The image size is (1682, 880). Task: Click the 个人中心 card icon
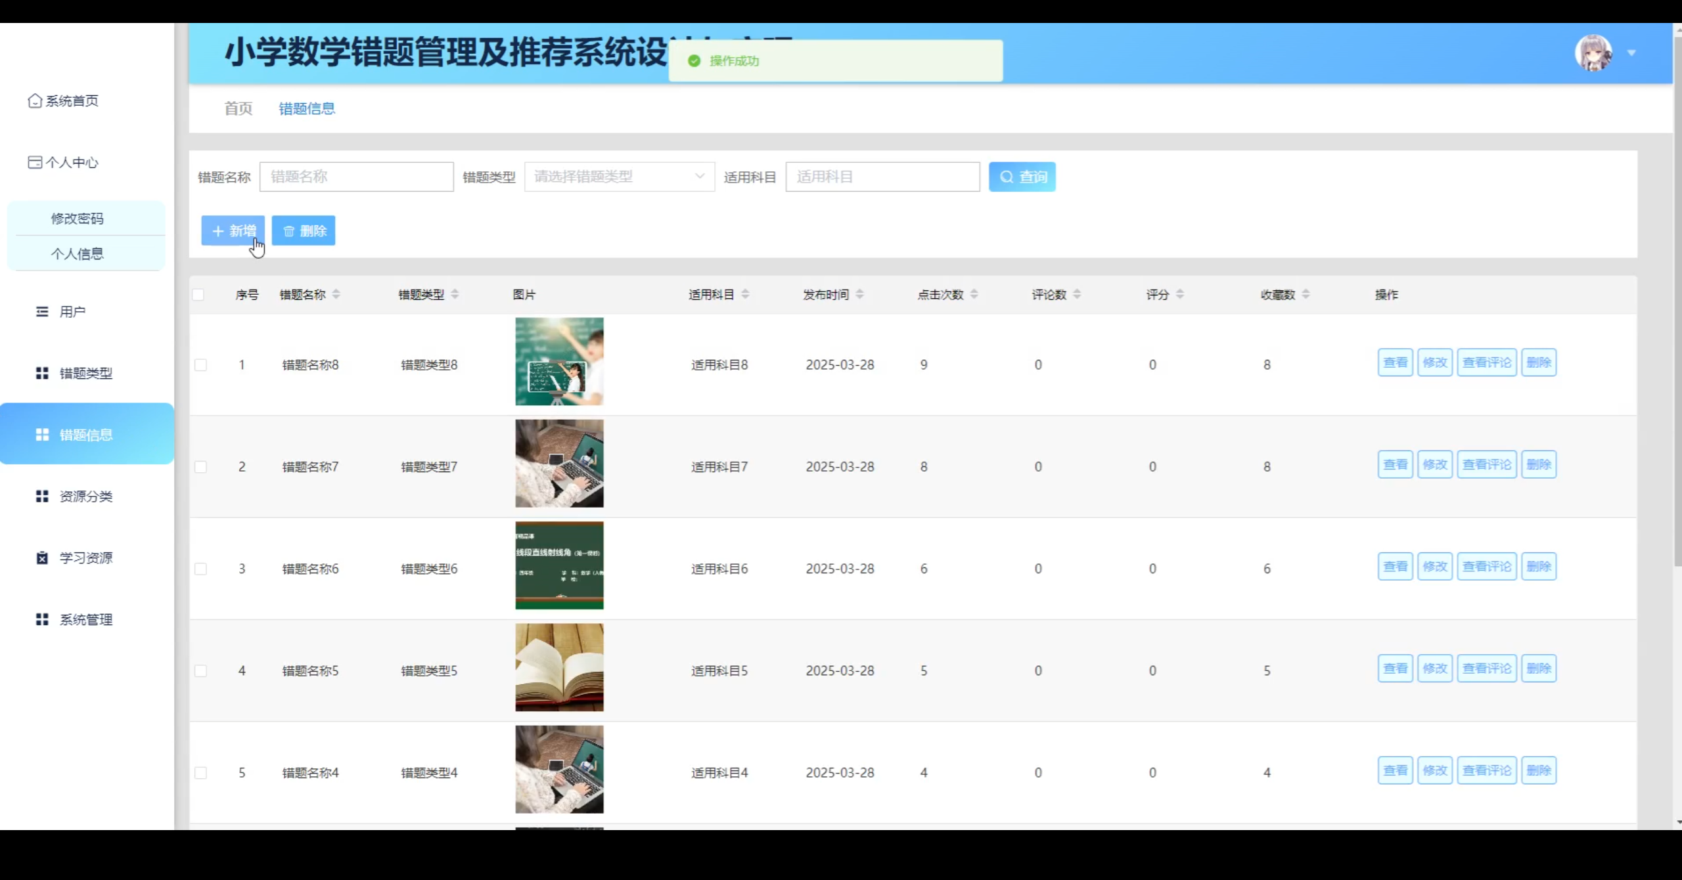pyautogui.click(x=35, y=162)
